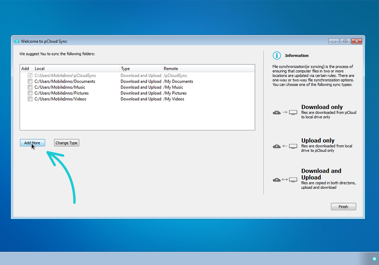Select the C:/Users/MobileInno/Videos path

tap(60, 99)
